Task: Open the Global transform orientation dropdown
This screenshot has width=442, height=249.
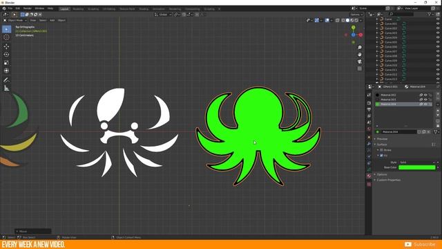Action: pos(163,15)
